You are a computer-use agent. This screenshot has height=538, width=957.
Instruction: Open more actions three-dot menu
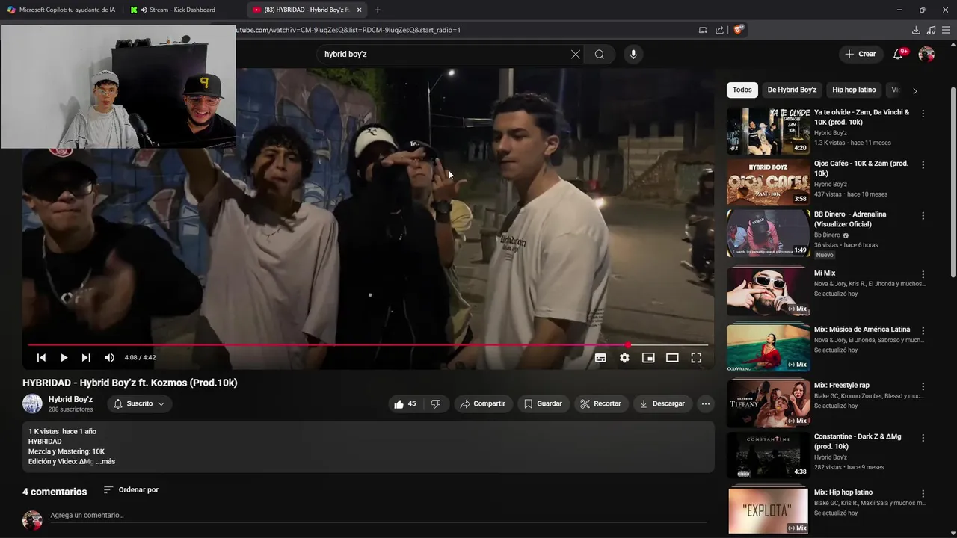(x=705, y=403)
